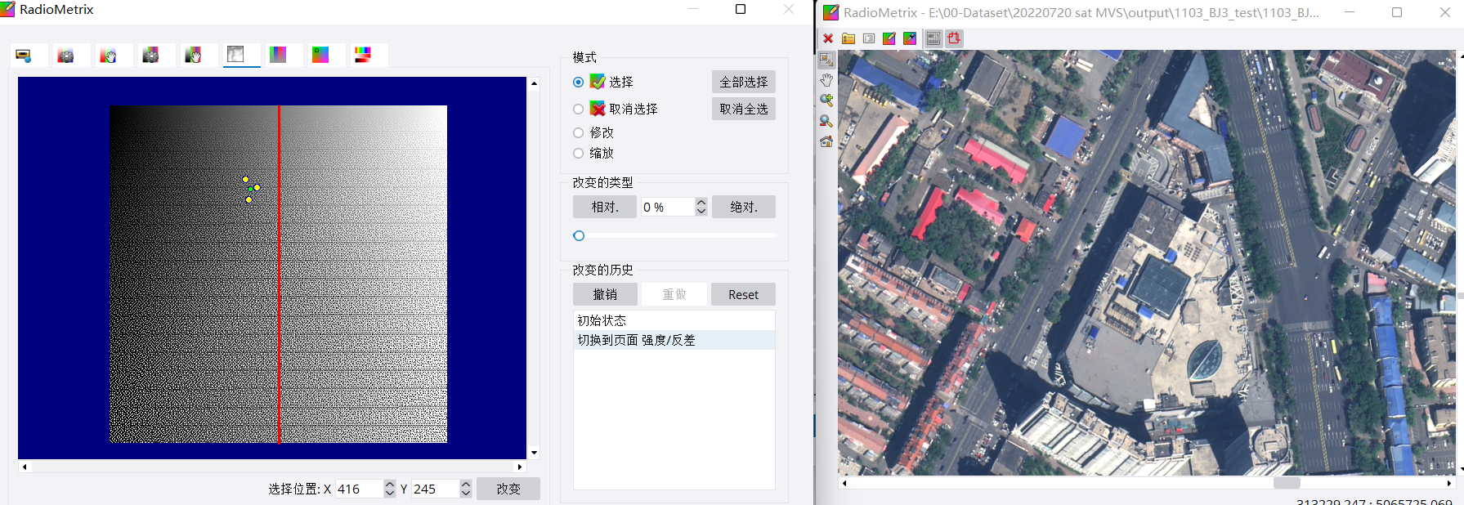Click the image viewer scroll-left arrow
This screenshot has width=1464, height=505.
click(x=844, y=483)
